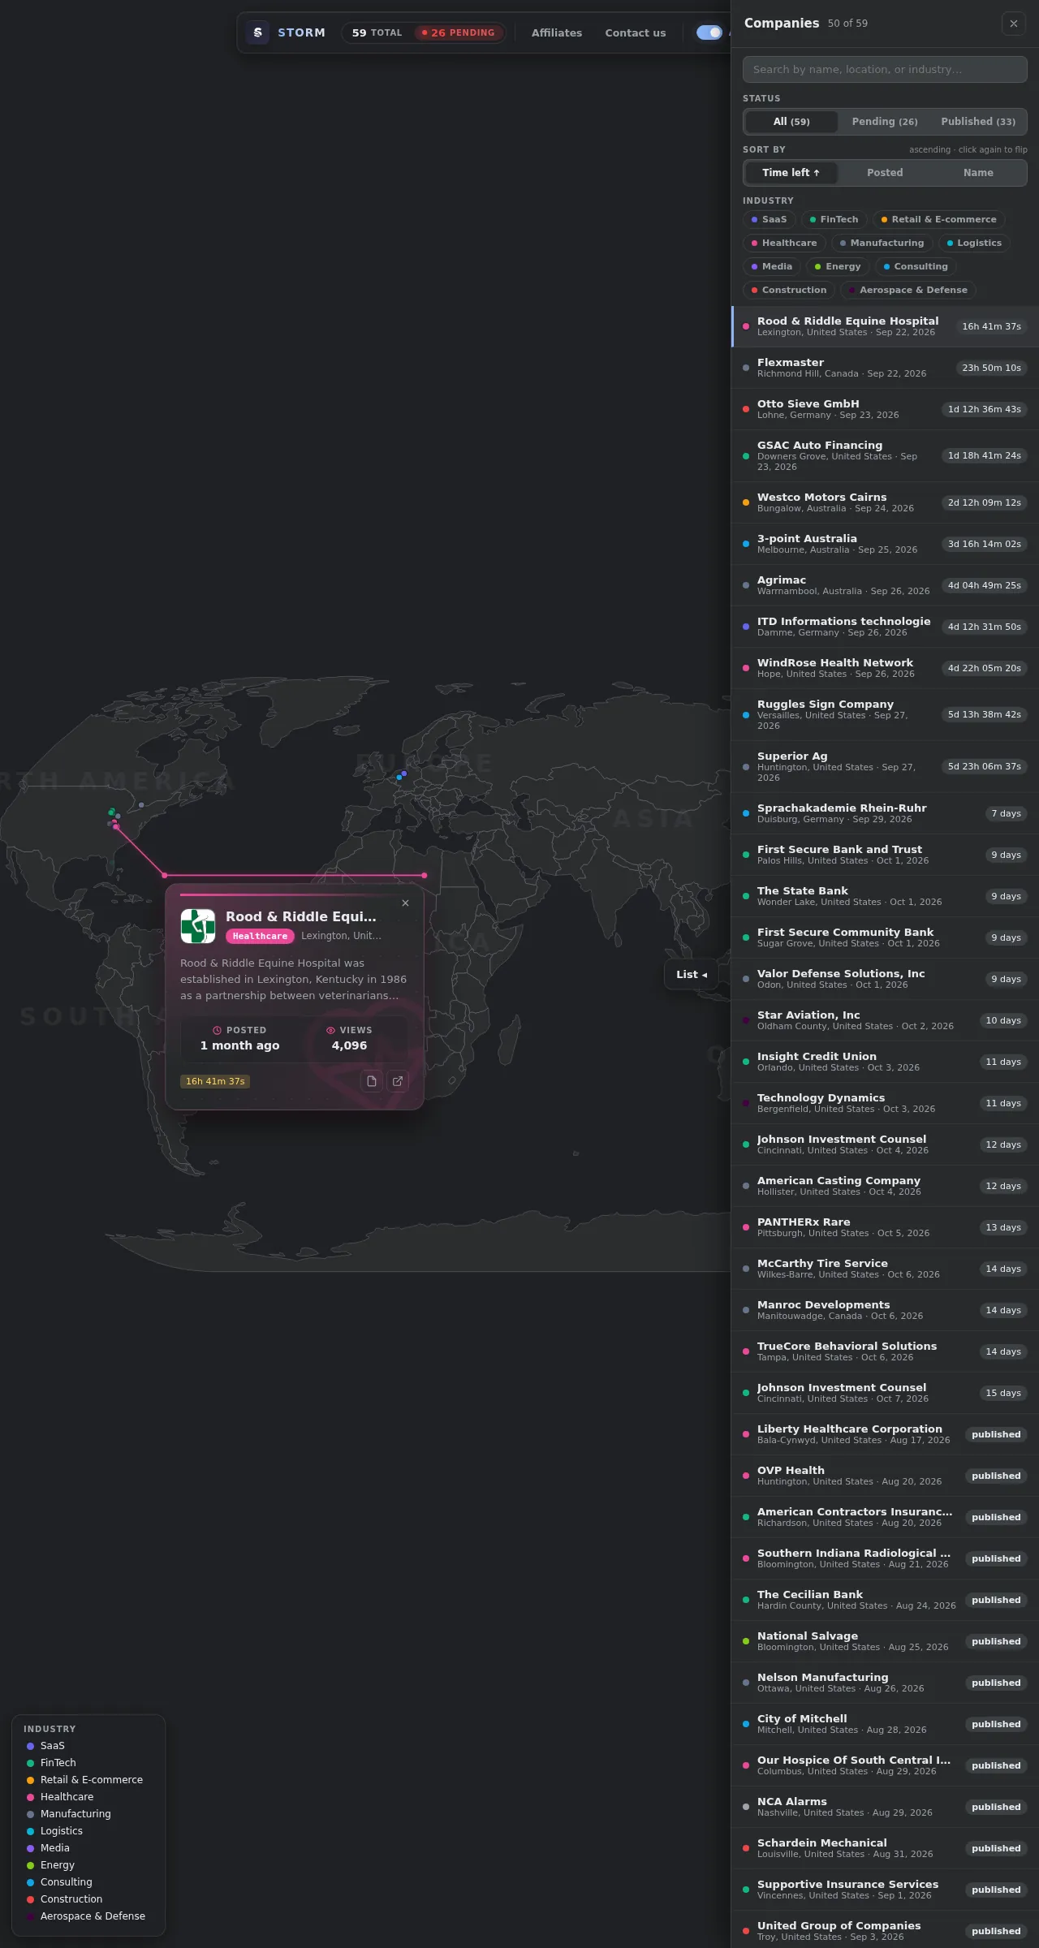Close the Rood & Riddle popup card
Viewport: 1039px width, 1948px height.
tap(406, 903)
